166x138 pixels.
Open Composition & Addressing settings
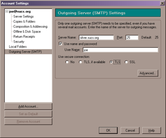[x=31, y=26]
